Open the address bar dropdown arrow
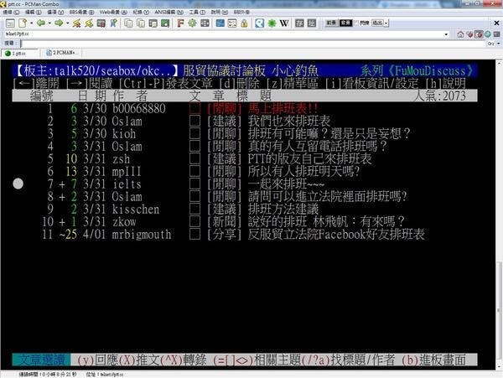The width and height of the screenshot is (503, 378). 446,34
